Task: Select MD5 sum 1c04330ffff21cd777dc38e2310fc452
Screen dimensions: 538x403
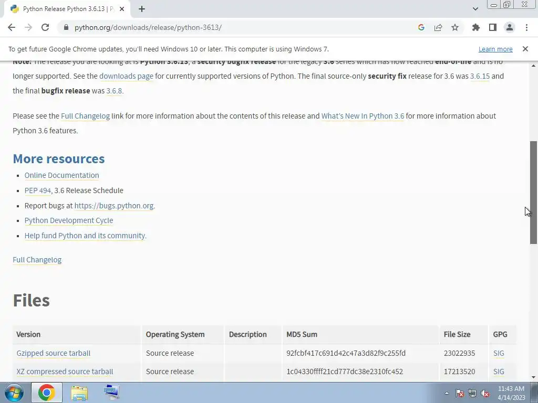Action: pos(345,372)
